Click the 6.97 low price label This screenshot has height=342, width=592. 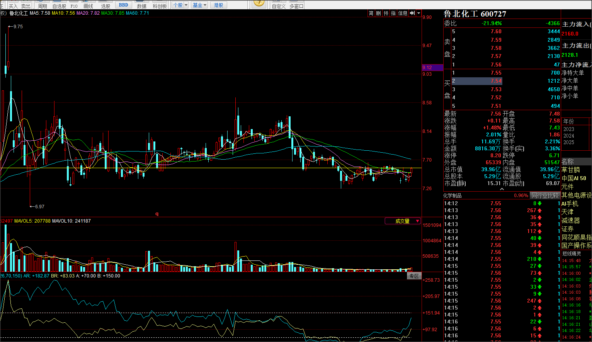coord(40,207)
